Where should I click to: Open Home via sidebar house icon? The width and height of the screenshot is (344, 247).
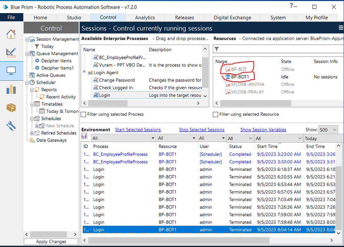[11, 34]
